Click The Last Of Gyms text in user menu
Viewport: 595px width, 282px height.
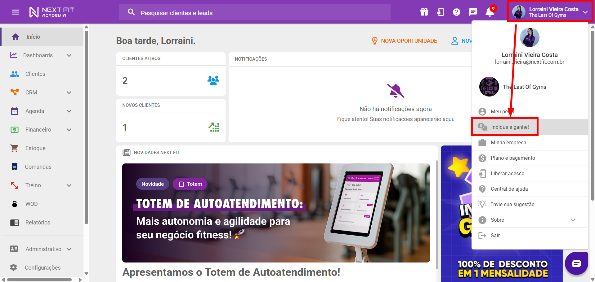525,87
